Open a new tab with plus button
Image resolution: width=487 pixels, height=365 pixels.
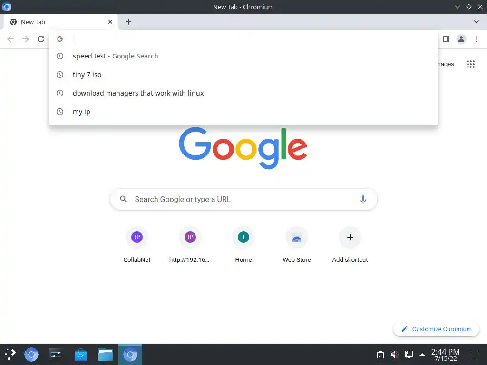pos(128,22)
